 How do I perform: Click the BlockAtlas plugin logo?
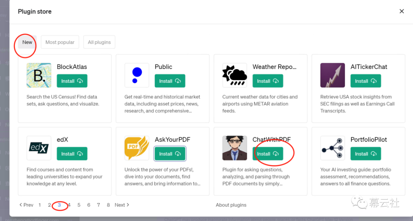point(39,75)
